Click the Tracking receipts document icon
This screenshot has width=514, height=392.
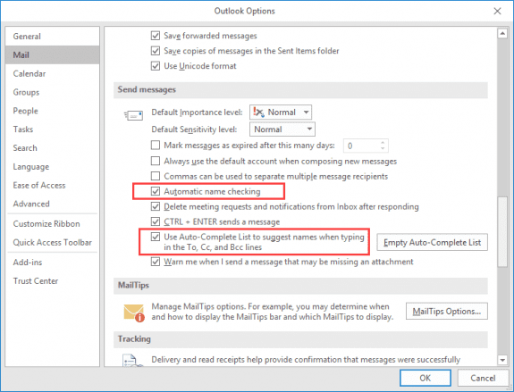[x=132, y=360]
